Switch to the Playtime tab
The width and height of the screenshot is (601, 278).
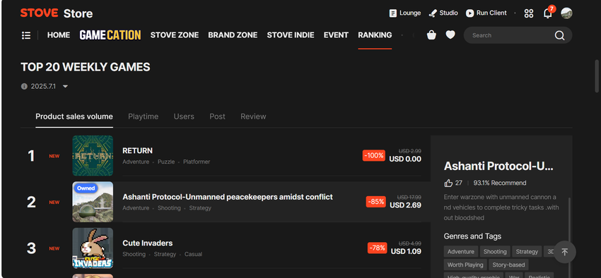(143, 116)
